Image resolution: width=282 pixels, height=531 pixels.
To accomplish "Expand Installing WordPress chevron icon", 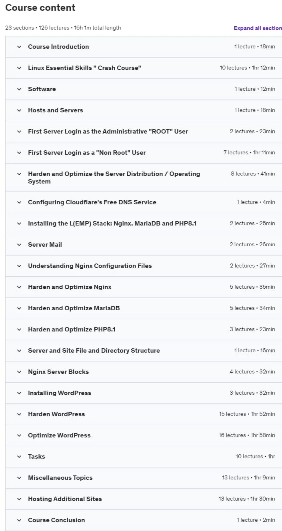I will (x=19, y=393).
